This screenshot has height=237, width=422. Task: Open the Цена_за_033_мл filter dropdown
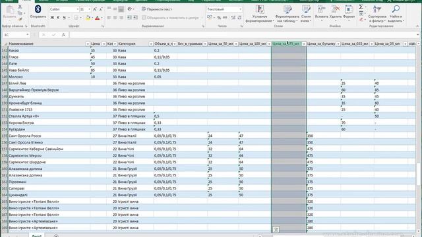(x=371, y=44)
